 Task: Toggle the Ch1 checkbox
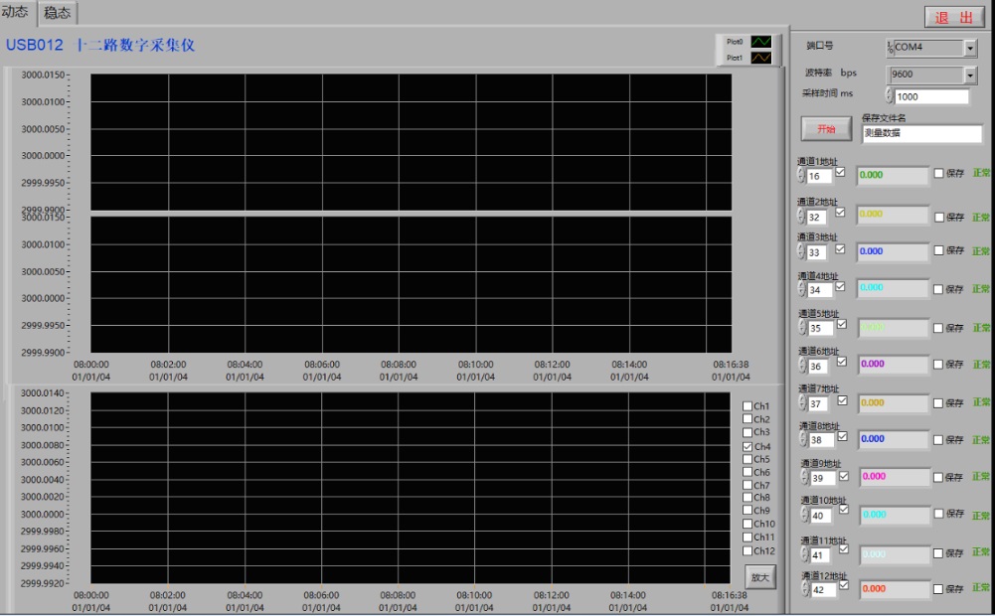(747, 406)
